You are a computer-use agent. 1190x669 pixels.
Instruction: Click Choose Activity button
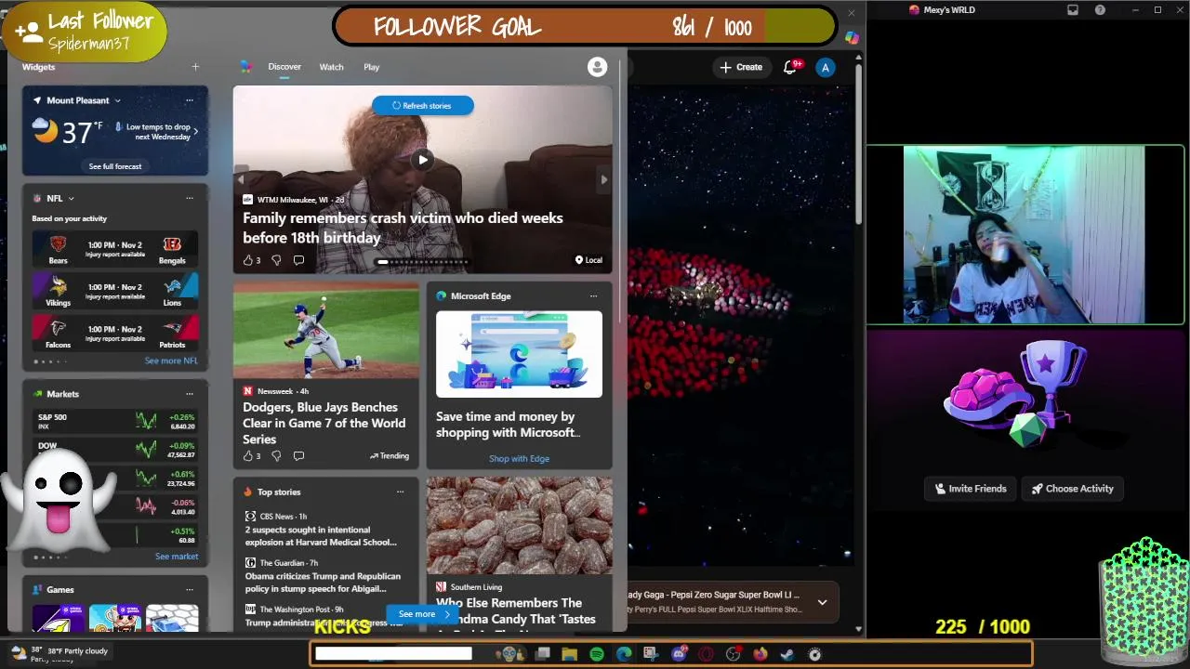click(1072, 489)
